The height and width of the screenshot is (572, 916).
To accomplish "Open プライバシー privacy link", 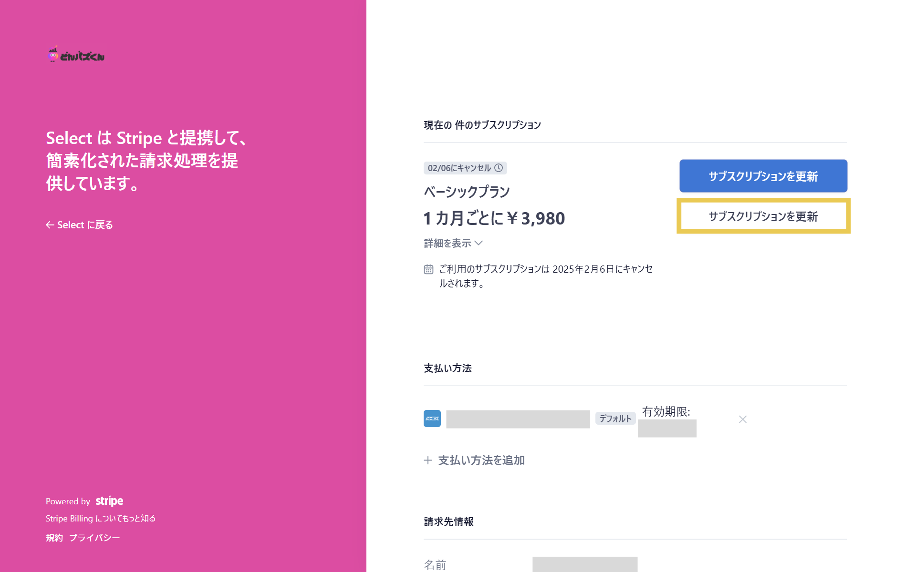I will [94, 538].
